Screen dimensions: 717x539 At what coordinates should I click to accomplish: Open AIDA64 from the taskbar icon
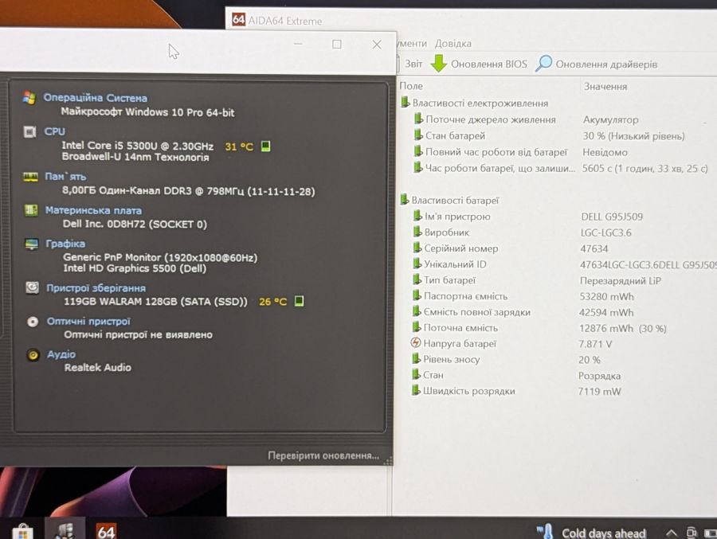106,531
